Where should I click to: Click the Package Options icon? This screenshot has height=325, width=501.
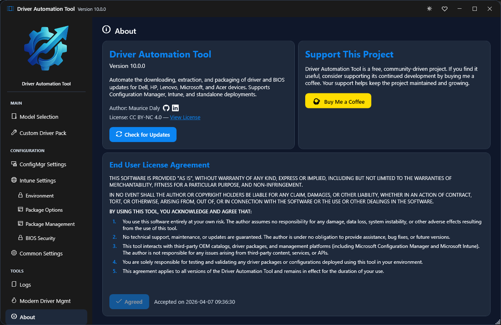(20, 210)
